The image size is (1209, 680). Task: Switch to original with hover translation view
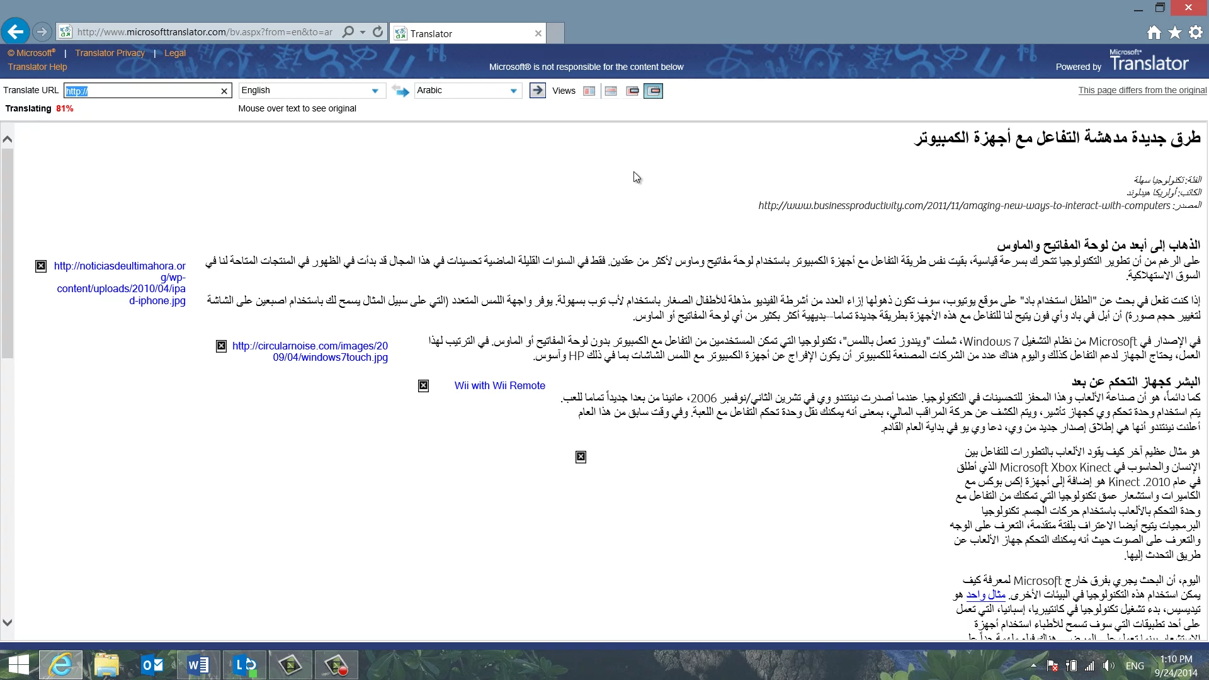(632, 91)
